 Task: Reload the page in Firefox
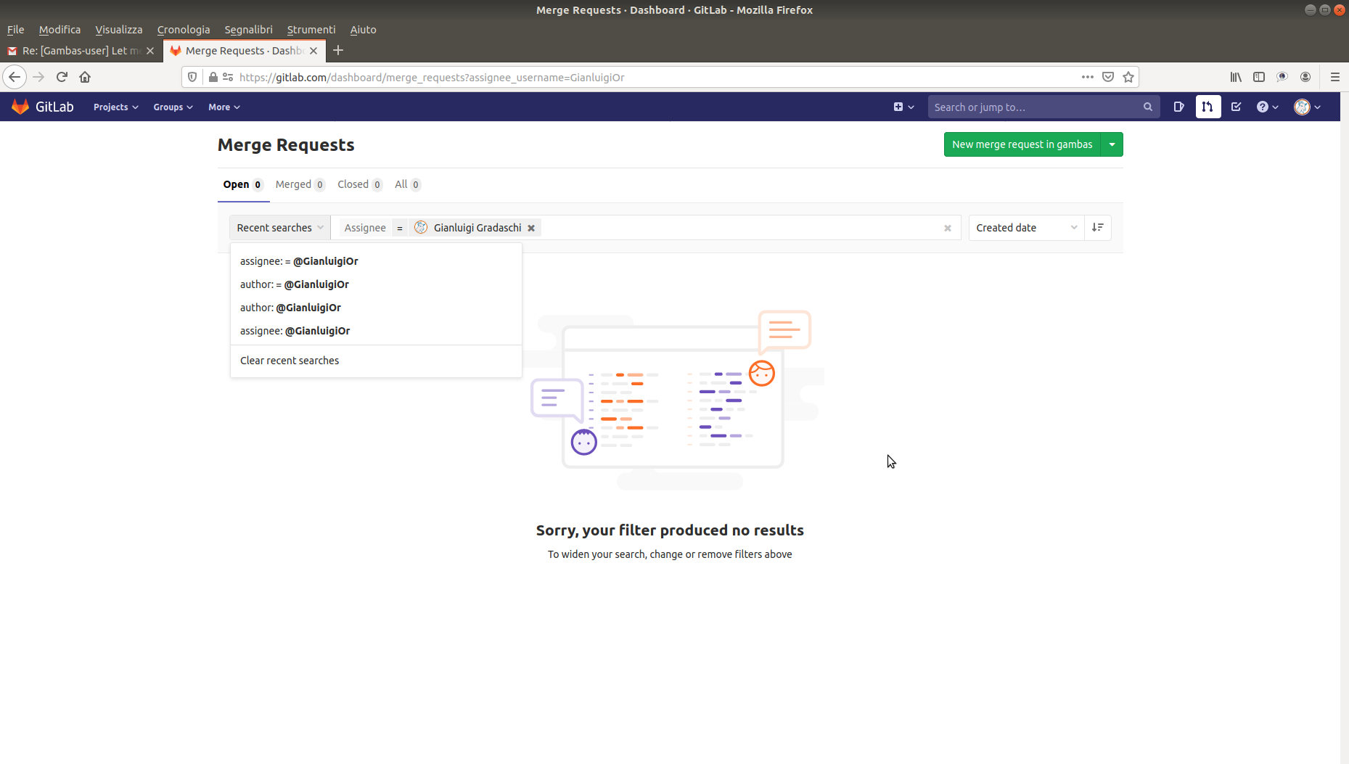pos(62,77)
